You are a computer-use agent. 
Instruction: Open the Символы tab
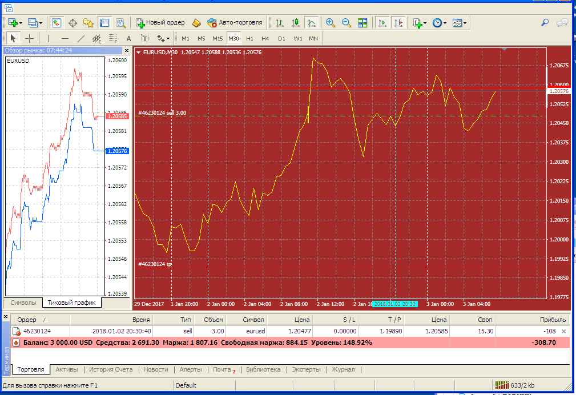coord(23,303)
